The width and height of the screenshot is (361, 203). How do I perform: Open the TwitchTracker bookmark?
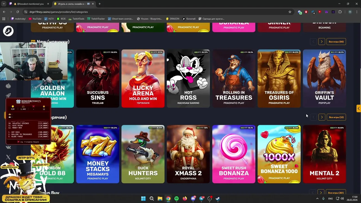(96, 19)
